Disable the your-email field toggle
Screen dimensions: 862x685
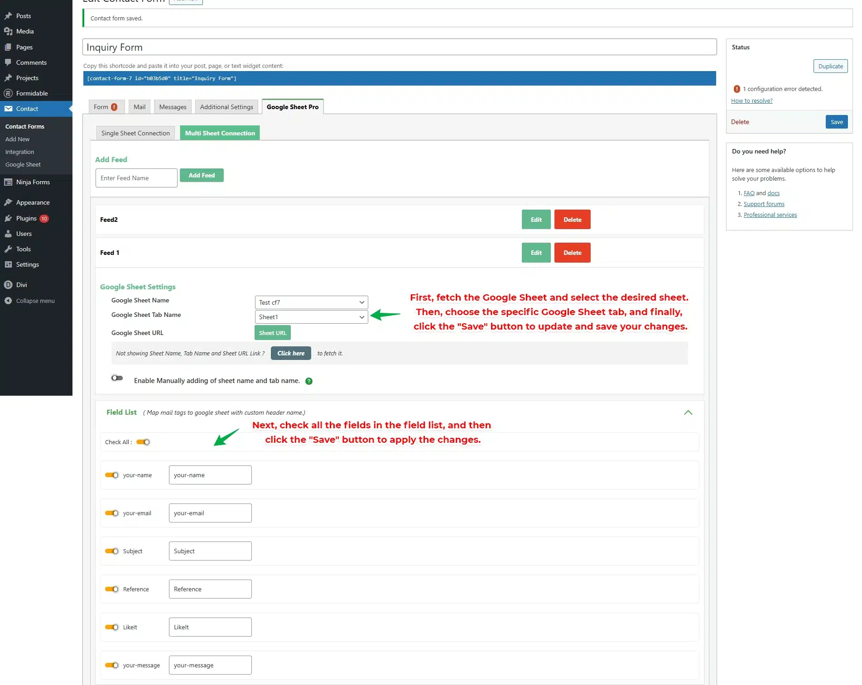pyautogui.click(x=111, y=513)
